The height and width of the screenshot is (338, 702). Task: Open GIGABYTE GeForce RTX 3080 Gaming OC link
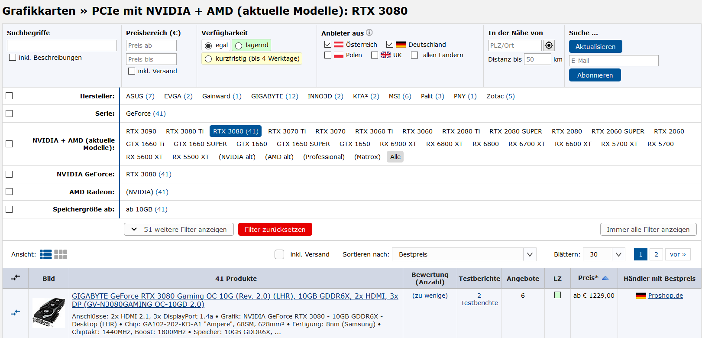coord(235,300)
